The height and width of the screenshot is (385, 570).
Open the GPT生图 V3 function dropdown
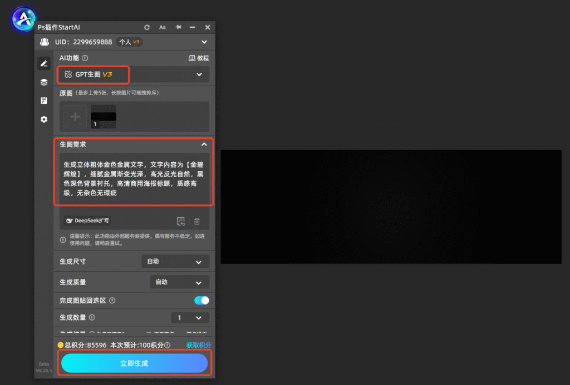(x=134, y=74)
